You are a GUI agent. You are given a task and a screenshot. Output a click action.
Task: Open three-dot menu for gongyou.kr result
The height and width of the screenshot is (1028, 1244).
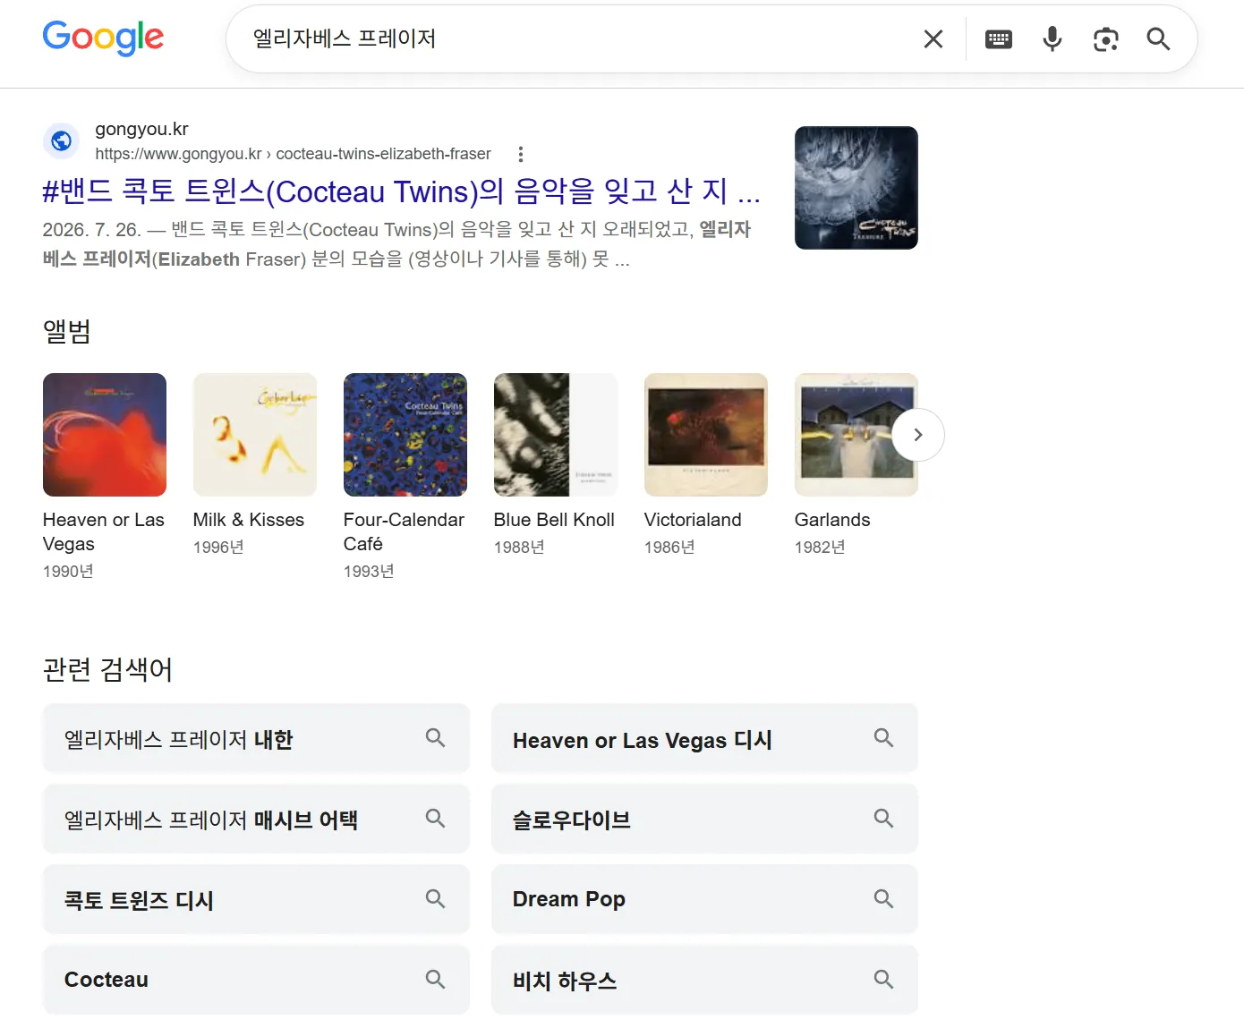(x=521, y=154)
